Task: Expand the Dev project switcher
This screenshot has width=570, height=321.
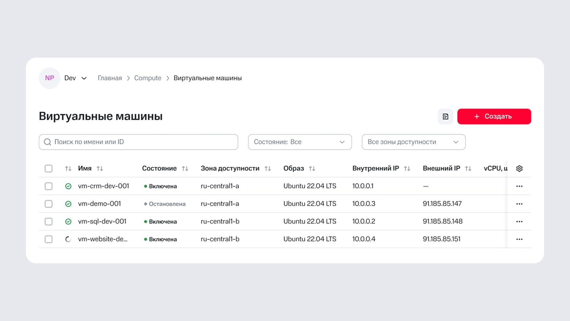Action: point(75,78)
